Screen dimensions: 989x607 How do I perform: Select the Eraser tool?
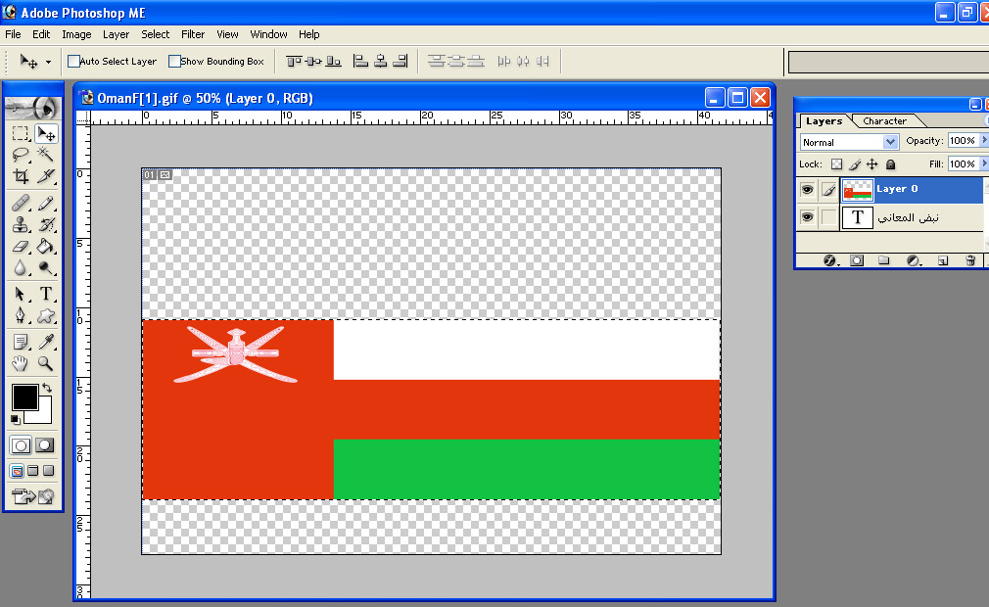point(21,247)
